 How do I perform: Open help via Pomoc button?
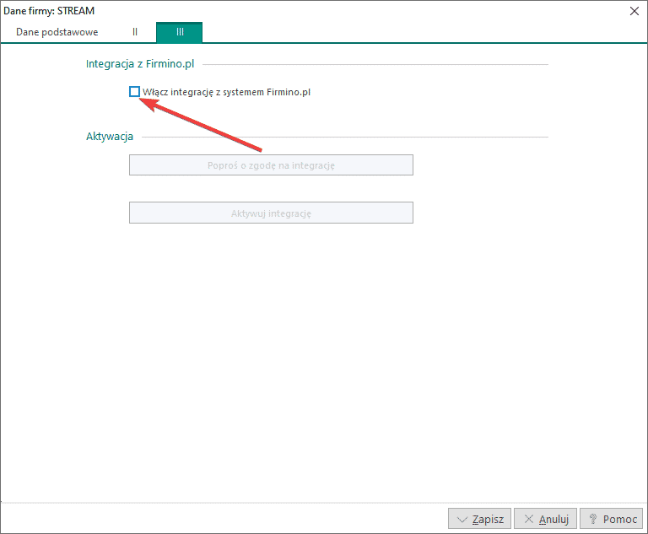coord(611,519)
